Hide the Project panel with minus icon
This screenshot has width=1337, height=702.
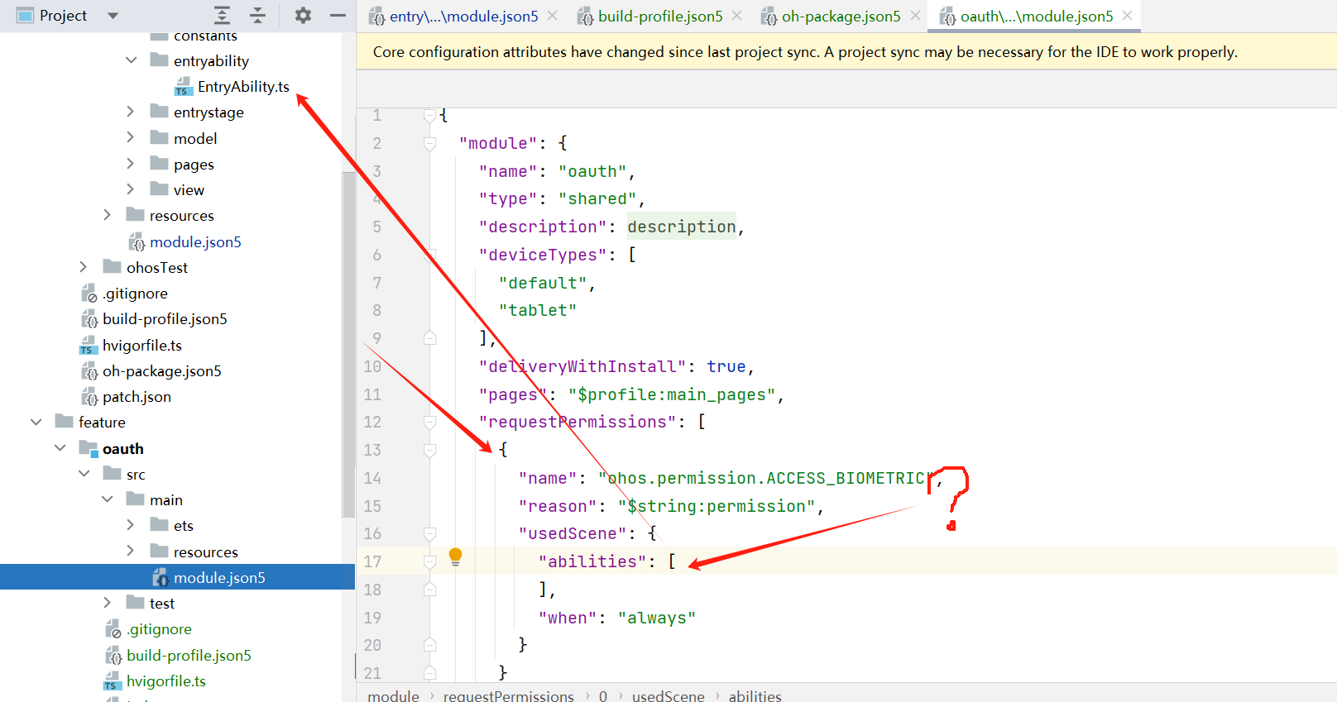click(x=338, y=15)
